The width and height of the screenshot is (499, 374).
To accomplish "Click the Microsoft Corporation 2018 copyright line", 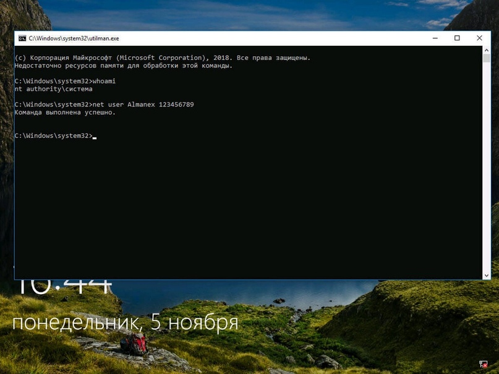I will point(162,58).
